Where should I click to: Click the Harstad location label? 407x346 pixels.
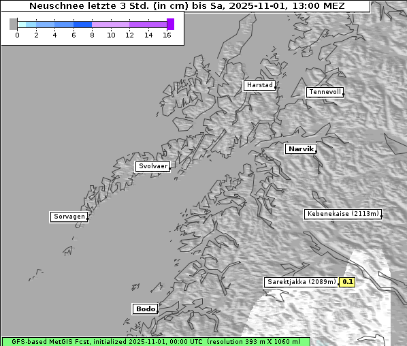pos(259,85)
